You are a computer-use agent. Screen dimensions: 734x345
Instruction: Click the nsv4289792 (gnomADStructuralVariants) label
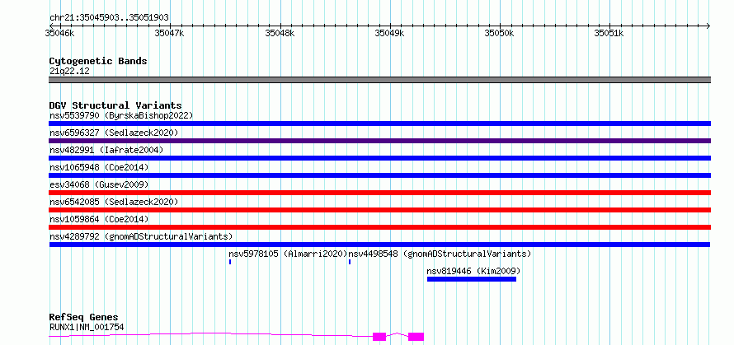click(x=141, y=236)
